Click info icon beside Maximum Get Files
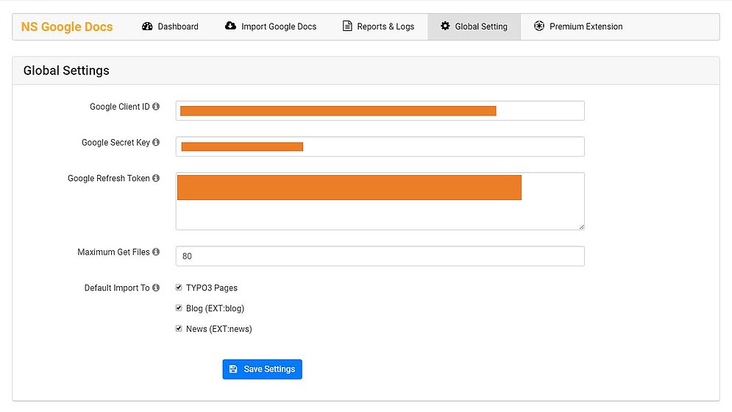 pos(156,252)
